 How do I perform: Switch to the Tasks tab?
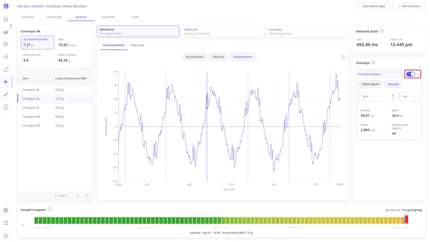(x=135, y=17)
